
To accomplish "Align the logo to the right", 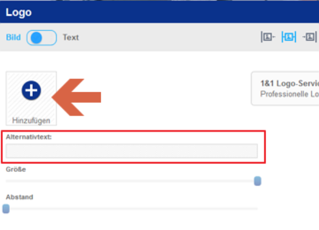I will [x=310, y=37].
